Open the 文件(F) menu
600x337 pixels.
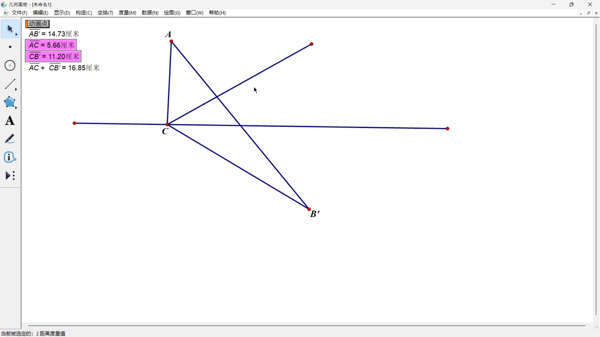click(20, 13)
